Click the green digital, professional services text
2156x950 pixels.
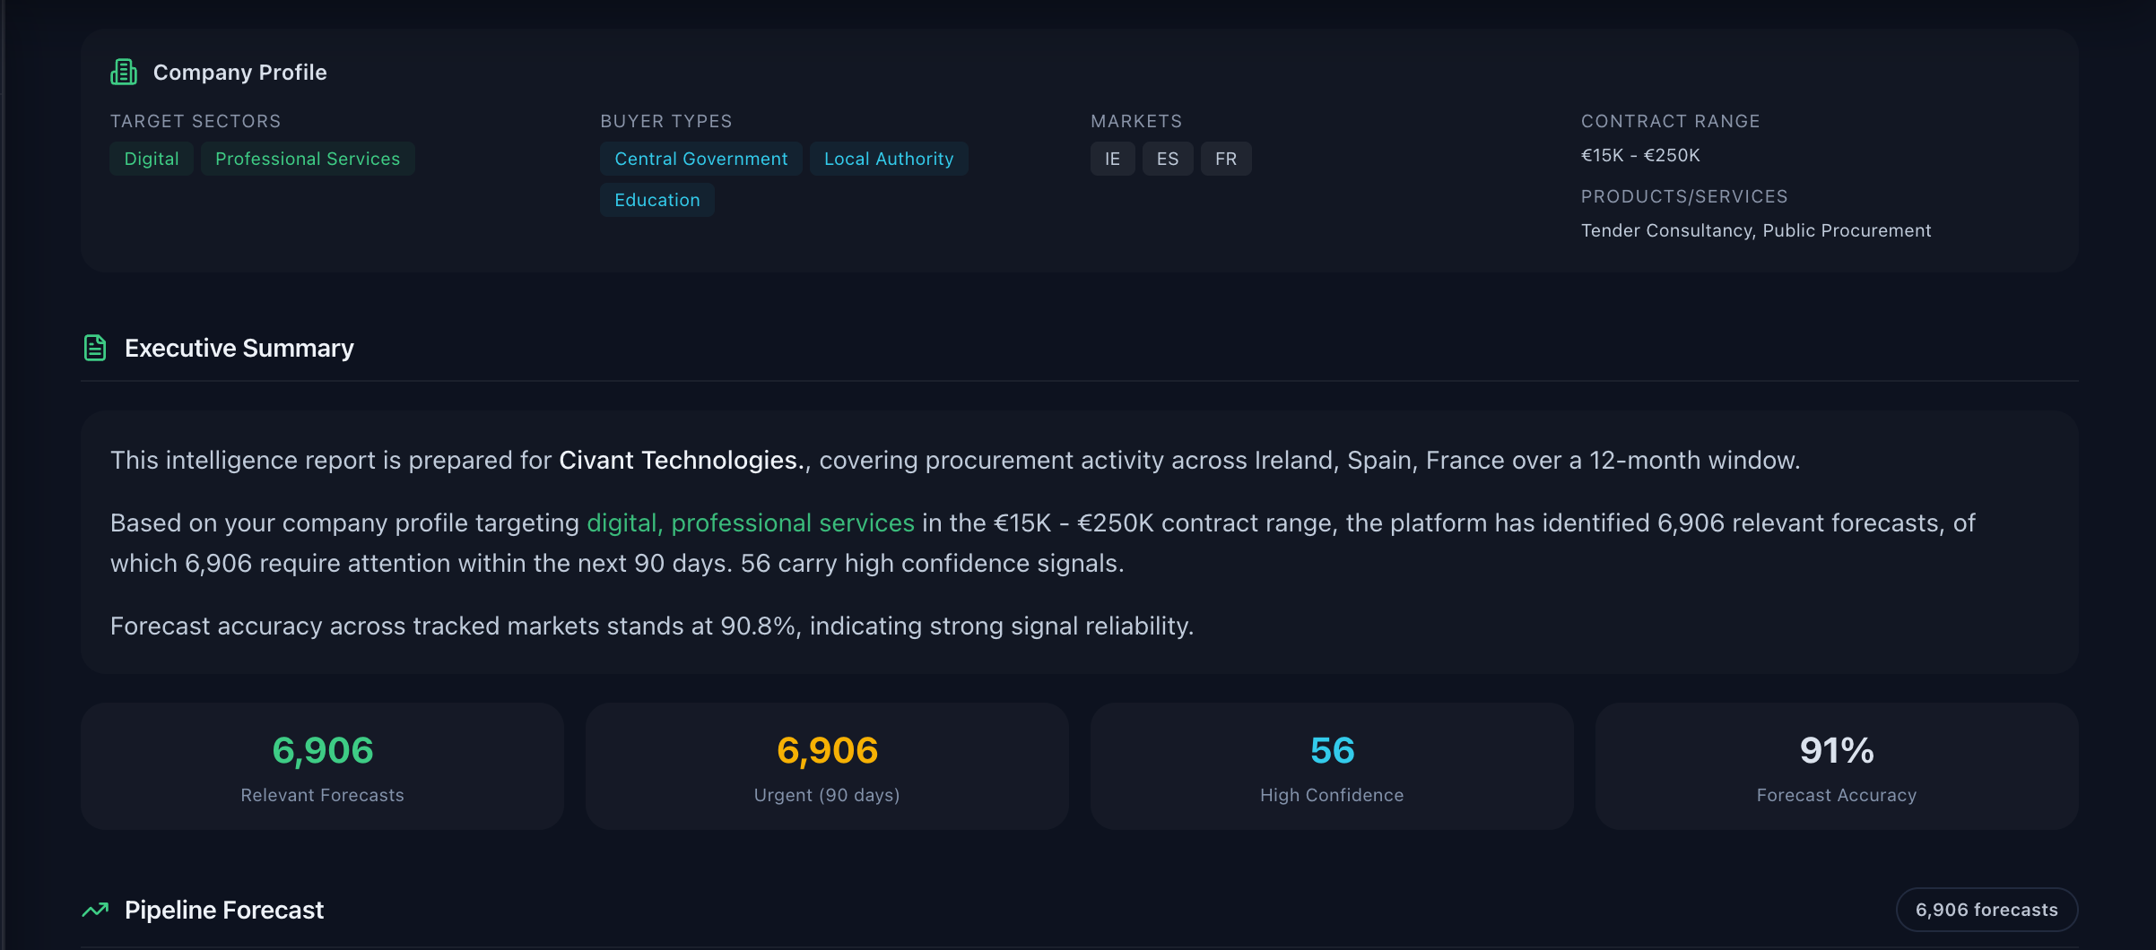click(750, 522)
